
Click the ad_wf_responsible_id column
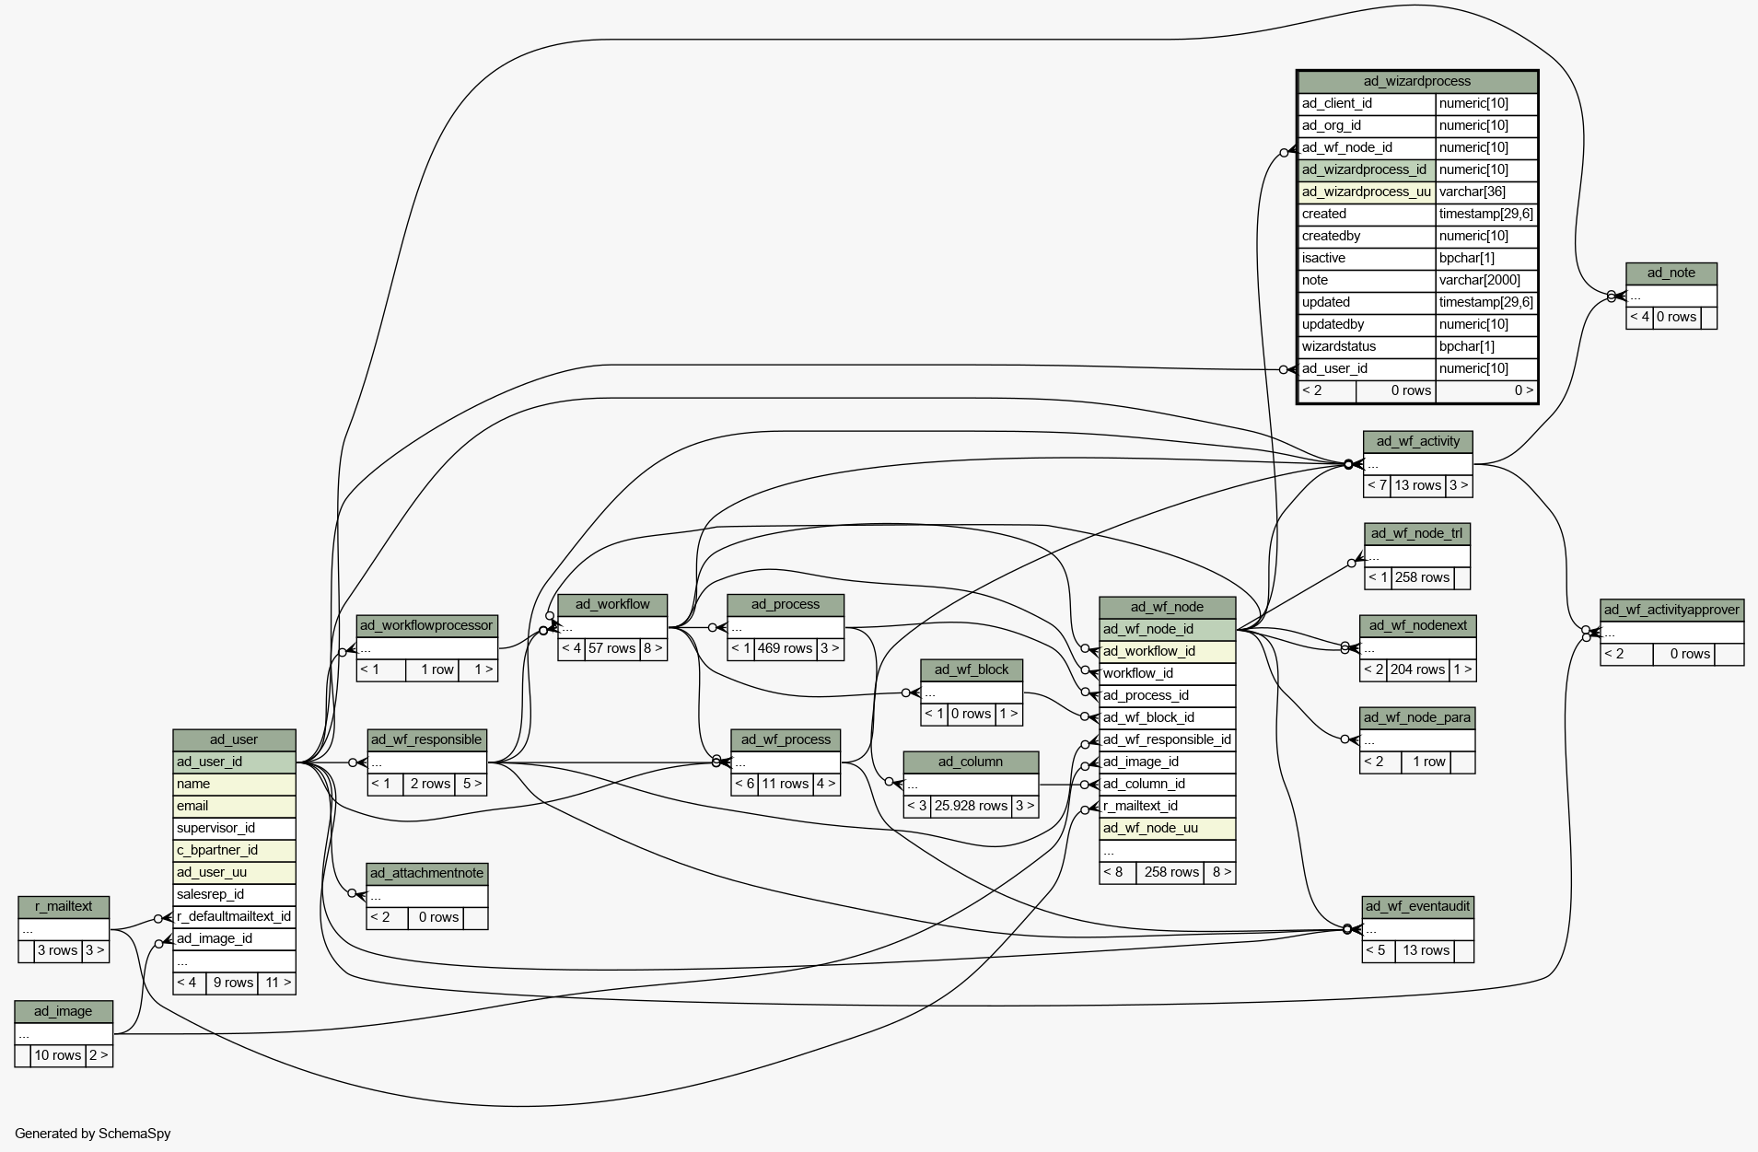1167,740
